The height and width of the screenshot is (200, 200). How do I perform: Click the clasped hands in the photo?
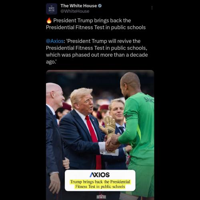[112, 144]
